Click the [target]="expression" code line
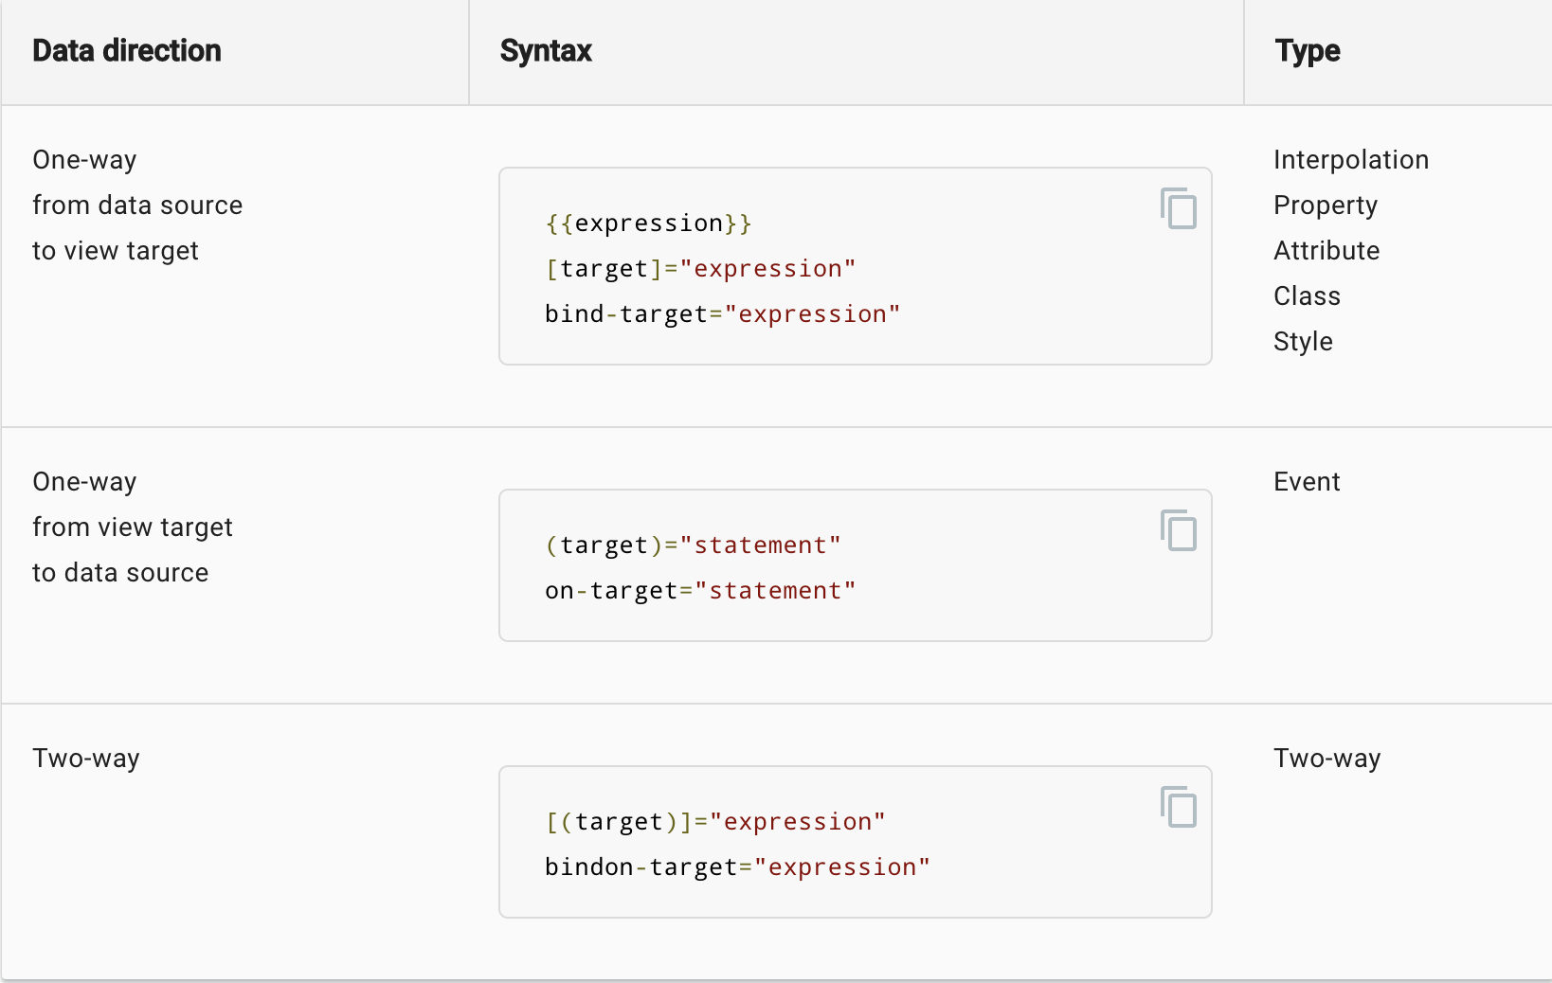The width and height of the screenshot is (1552, 983). pos(700,269)
